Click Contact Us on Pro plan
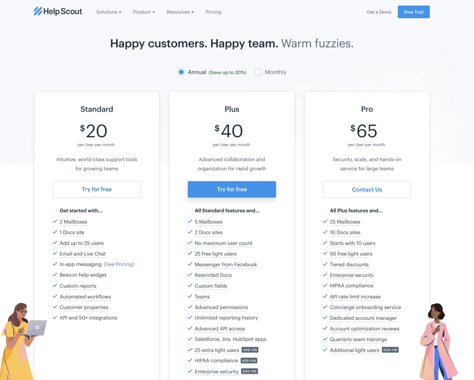Viewport: 474px width, 380px height. (367, 189)
